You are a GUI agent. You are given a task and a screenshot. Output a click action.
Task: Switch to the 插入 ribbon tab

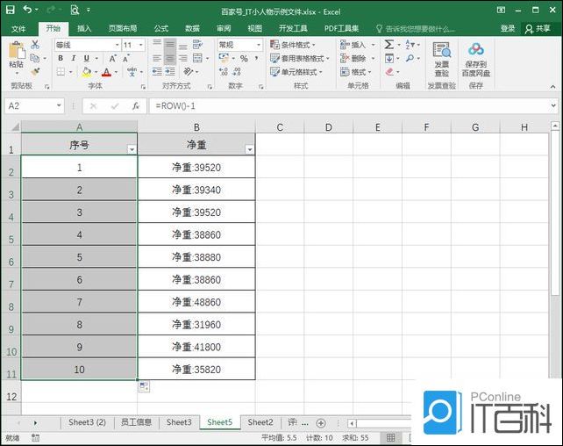coord(84,28)
